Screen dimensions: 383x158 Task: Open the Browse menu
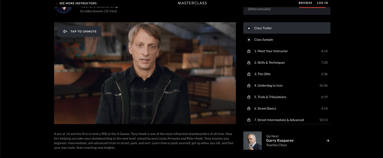[305, 3]
